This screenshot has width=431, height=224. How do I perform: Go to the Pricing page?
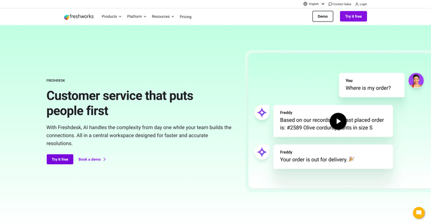pyautogui.click(x=185, y=17)
